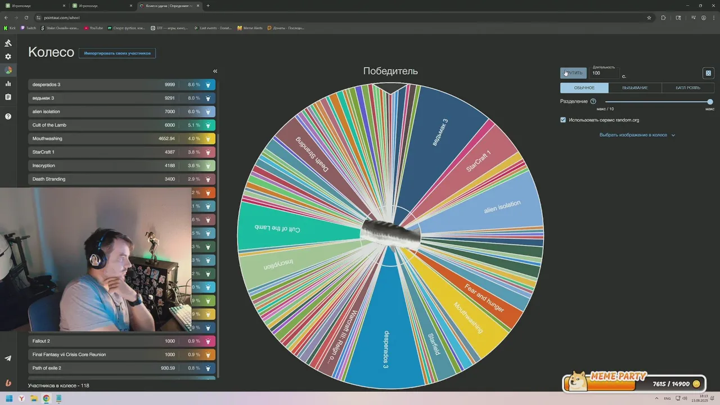Bookmark page with star icon in address bar
Viewport: 720px width, 405px height.
pyautogui.click(x=649, y=17)
